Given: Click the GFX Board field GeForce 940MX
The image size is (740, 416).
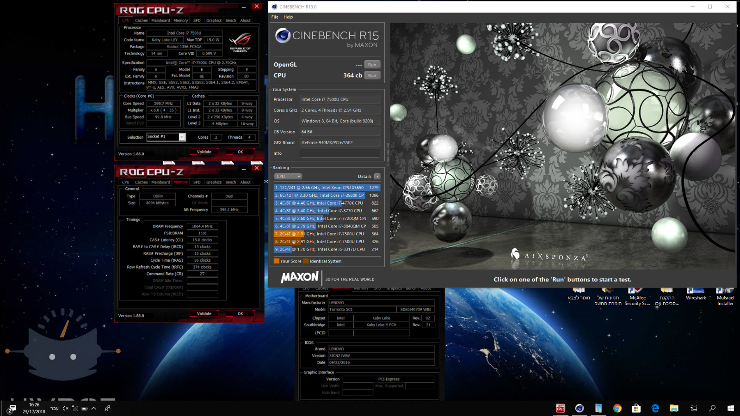Looking at the screenshot, I should [x=340, y=142].
